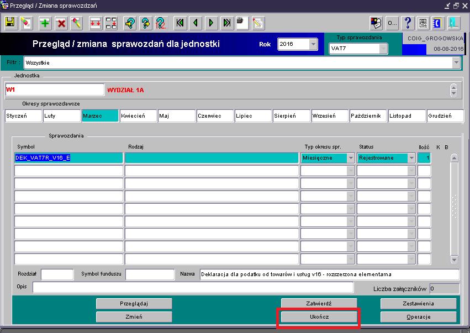Switch to the Kwiecień period
Viewport: 470px width, 333px height.
pyautogui.click(x=138, y=116)
